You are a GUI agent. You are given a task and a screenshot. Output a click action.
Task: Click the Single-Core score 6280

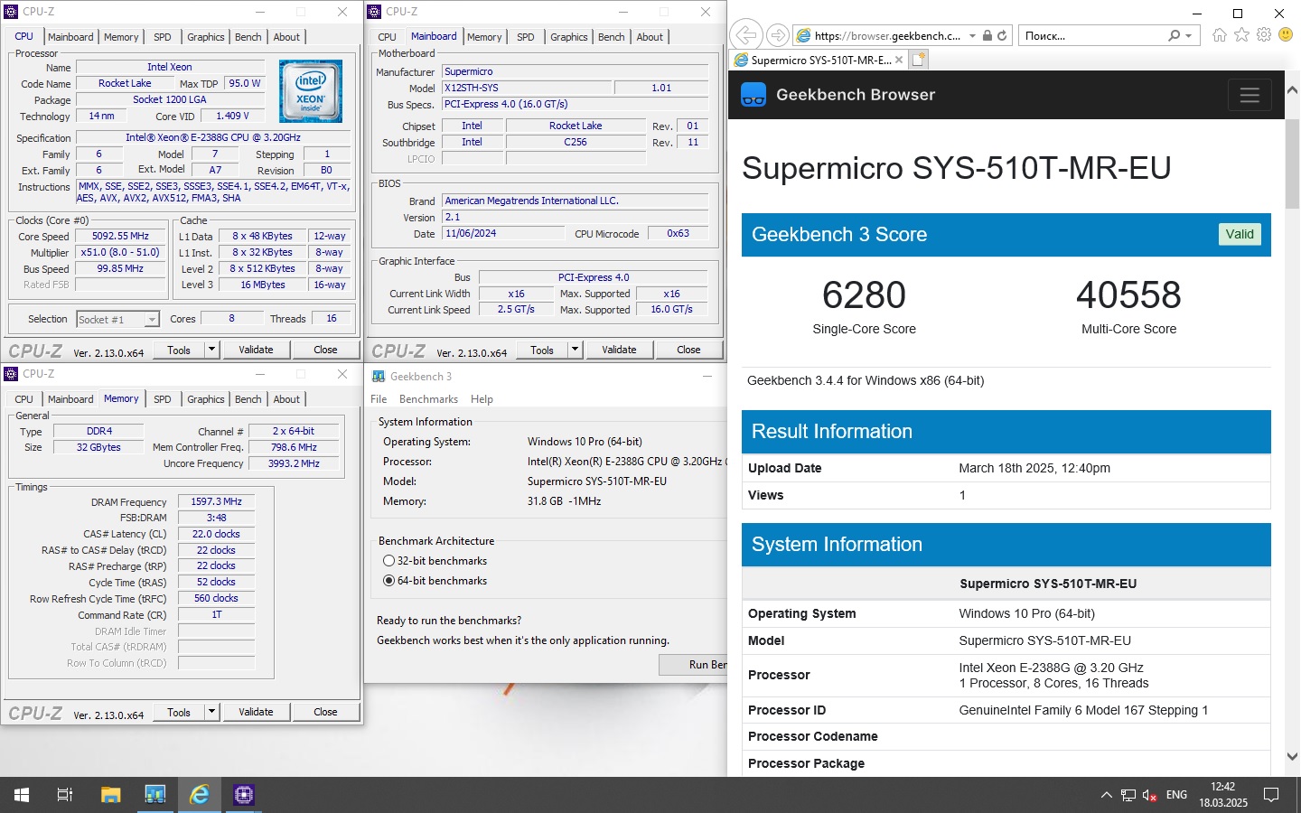pos(864,295)
